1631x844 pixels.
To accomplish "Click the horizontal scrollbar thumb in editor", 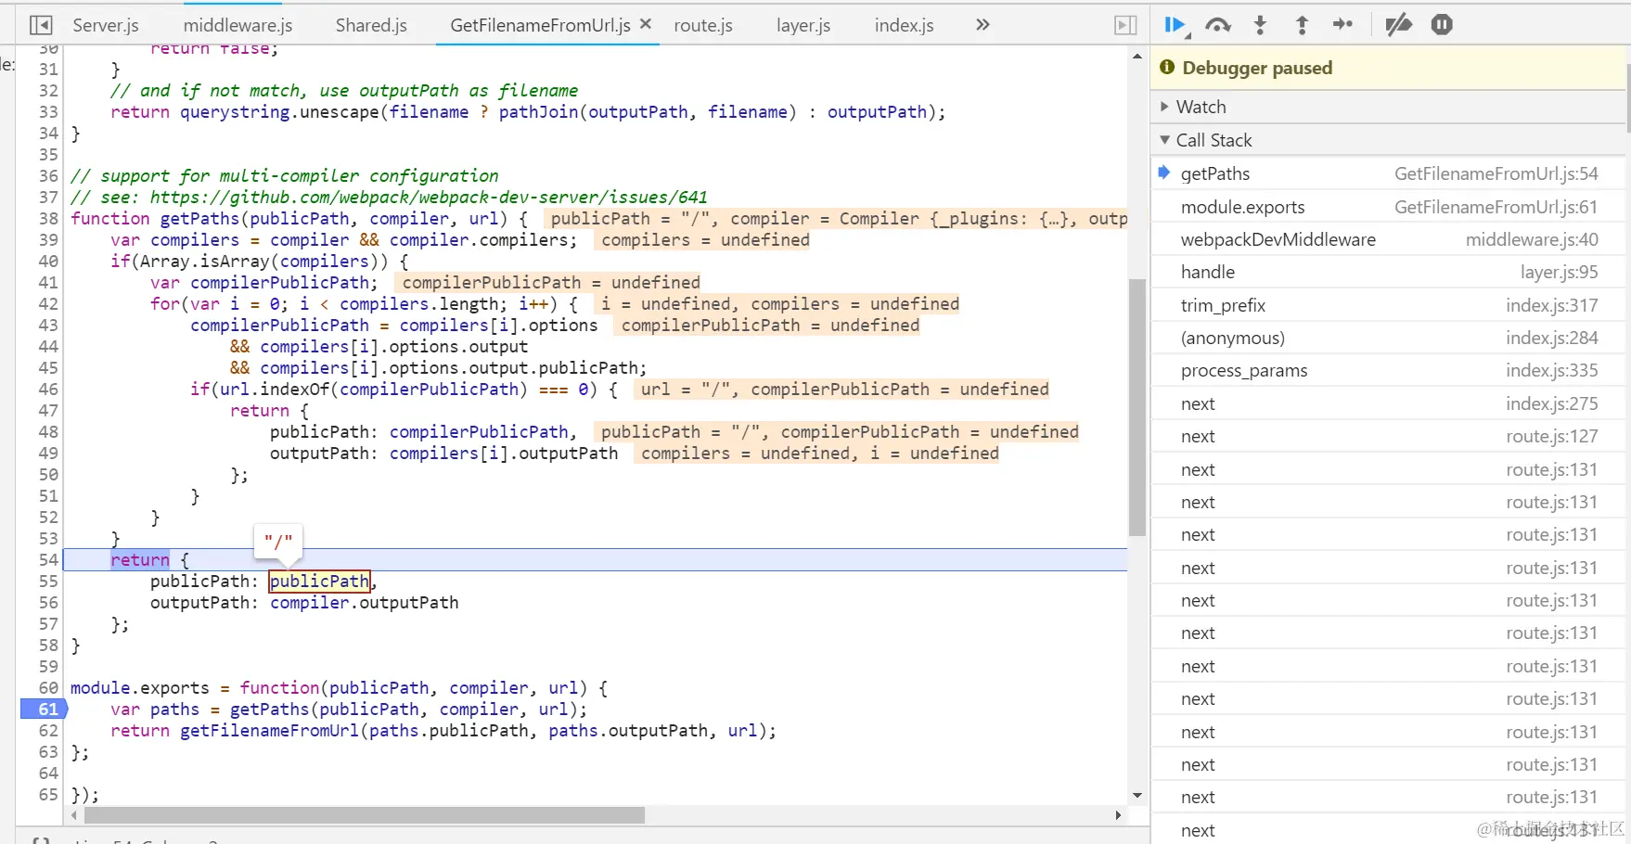I will (365, 815).
